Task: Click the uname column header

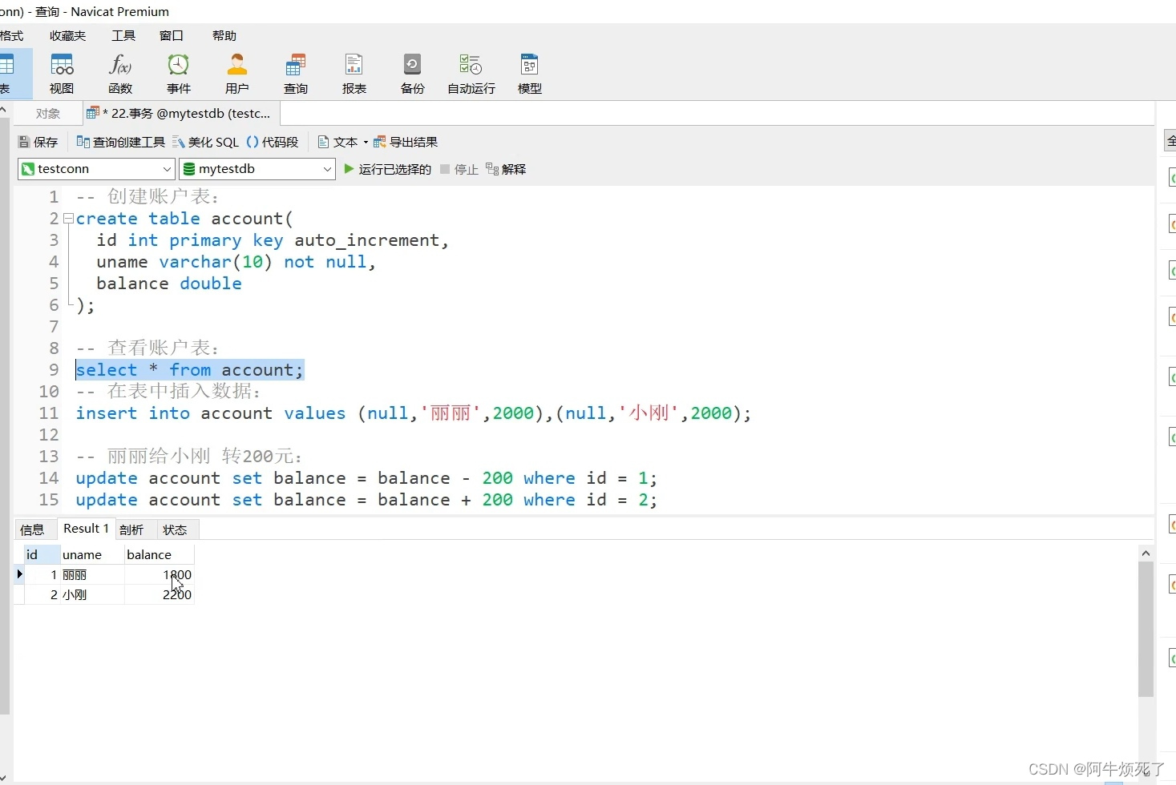Action: pos(92,554)
